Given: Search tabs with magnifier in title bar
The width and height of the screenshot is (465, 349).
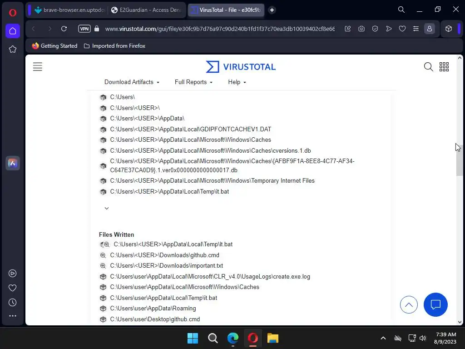Looking at the screenshot, I should coord(401,10).
